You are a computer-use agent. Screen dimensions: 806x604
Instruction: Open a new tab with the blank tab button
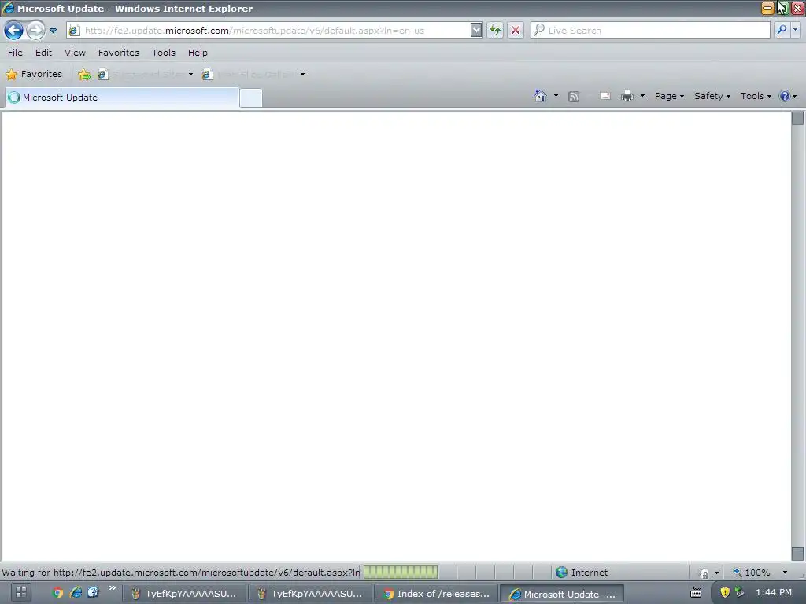pyautogui.click(x=251, y=98)
